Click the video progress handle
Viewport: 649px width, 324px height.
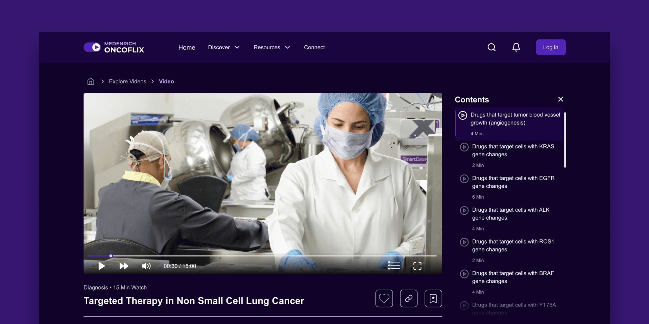tap(111, 256)
